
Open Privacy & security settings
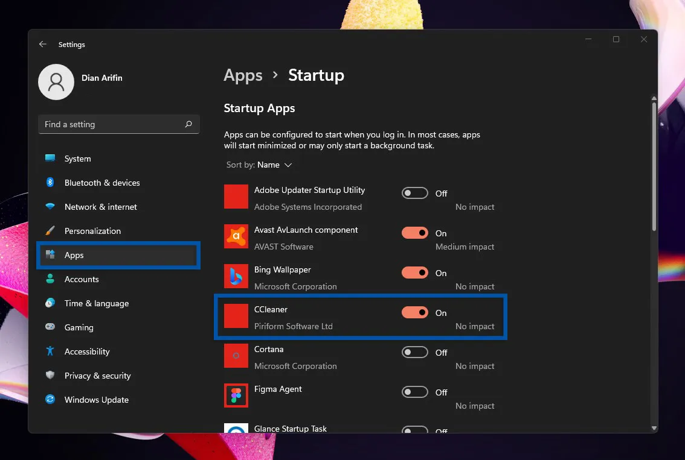tap(98, 376)
